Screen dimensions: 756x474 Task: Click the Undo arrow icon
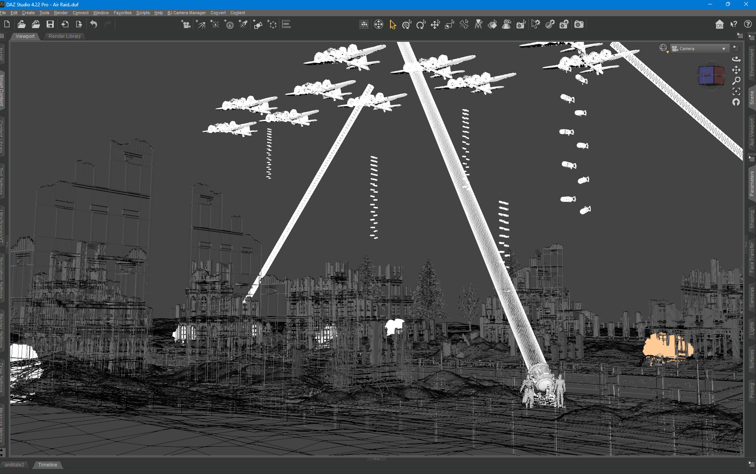pyautogui.click(x=94, y=24)
